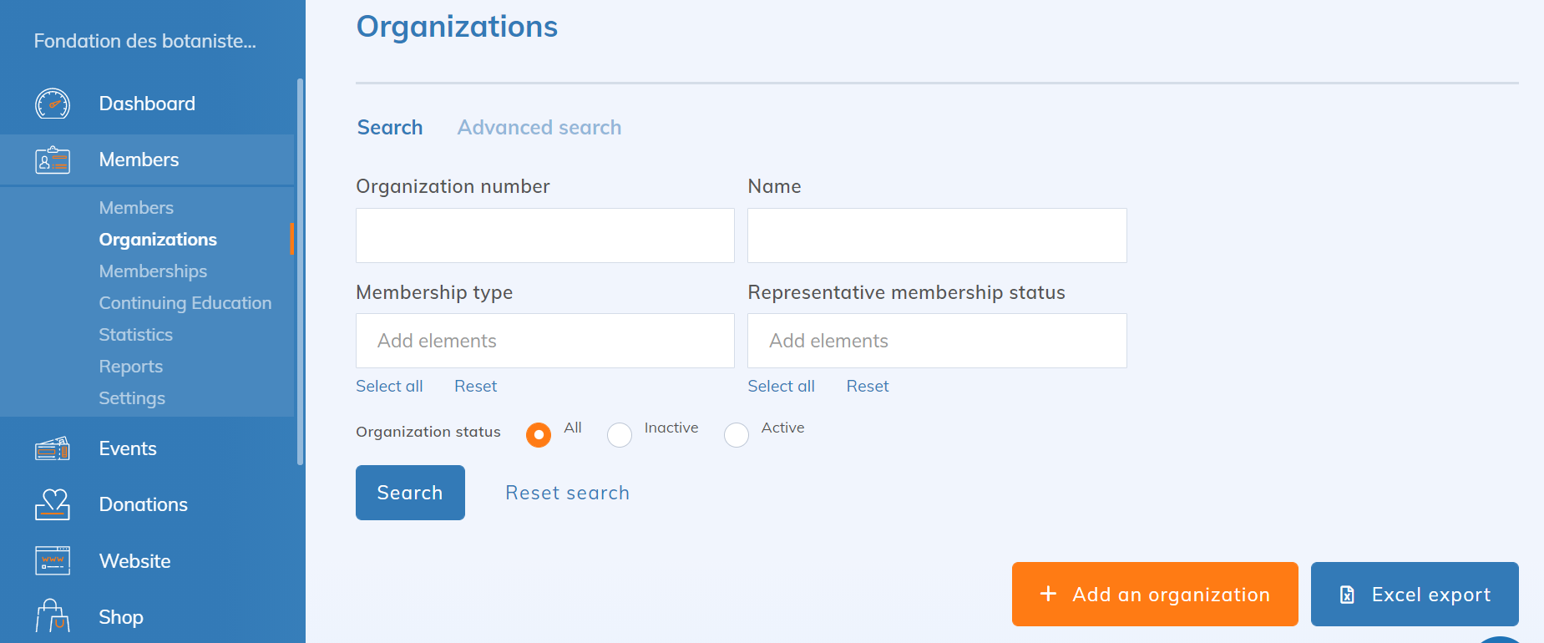1544x643 pixels.
Task: Click the plus icon on Add an organization
Action: point(1048,594)
